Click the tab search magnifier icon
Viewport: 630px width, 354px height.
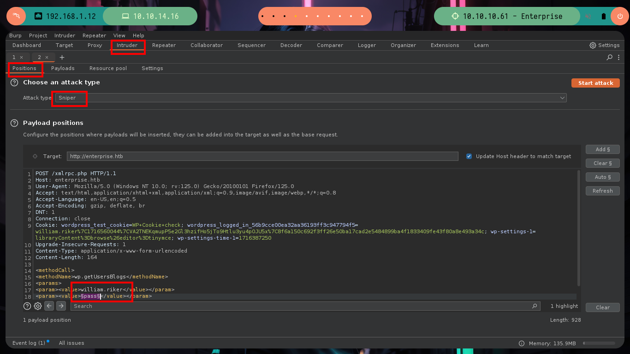(609, 57)
